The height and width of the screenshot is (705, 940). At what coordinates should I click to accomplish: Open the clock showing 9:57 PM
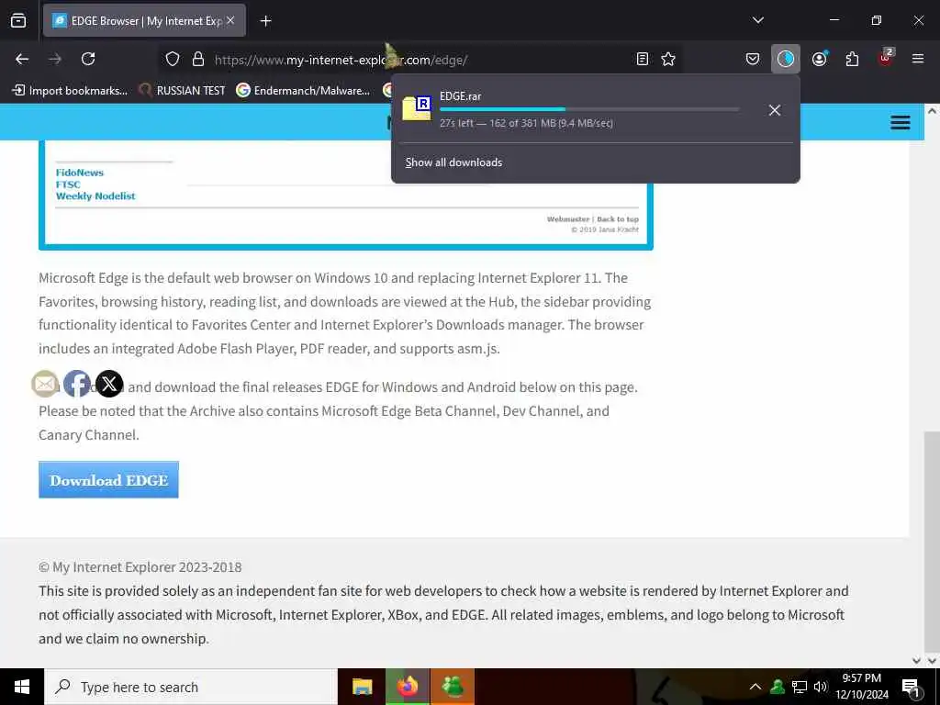861,687
